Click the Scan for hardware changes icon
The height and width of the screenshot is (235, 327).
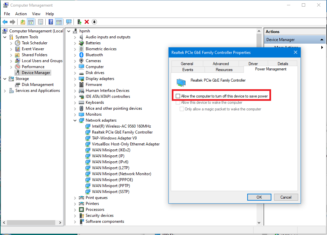[69, 22]
